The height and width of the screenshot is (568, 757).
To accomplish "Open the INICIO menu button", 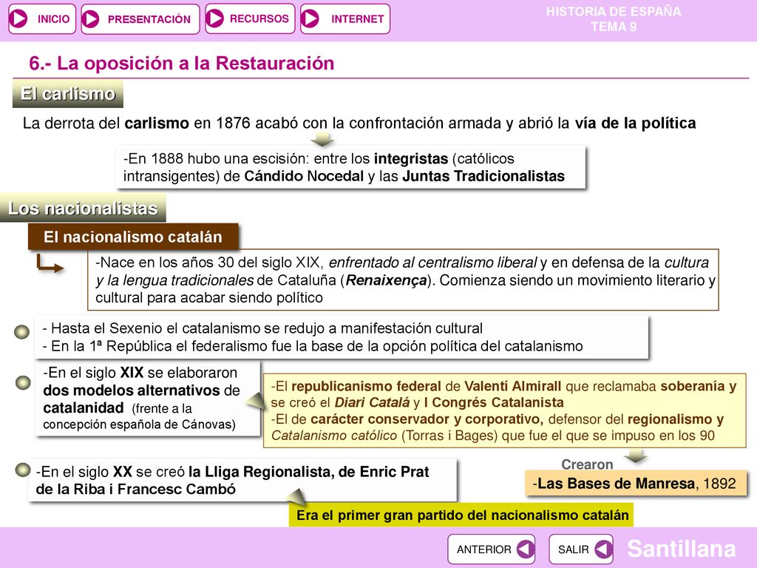I will click(x=42, y=18).
